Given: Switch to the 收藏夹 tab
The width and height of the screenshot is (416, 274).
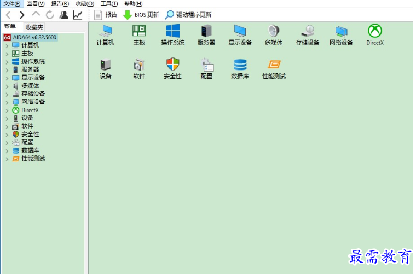Looking at the screenshot, I should [x=34, y=27].
